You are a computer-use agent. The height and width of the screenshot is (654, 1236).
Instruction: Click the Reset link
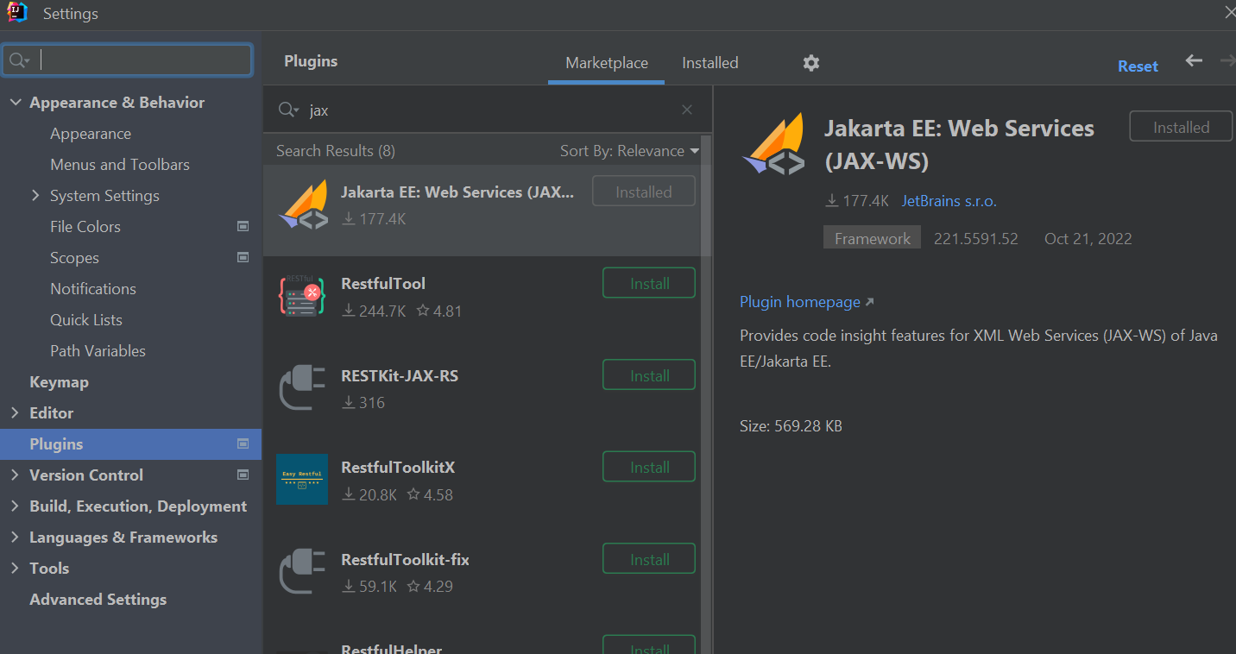[1138, 66]
